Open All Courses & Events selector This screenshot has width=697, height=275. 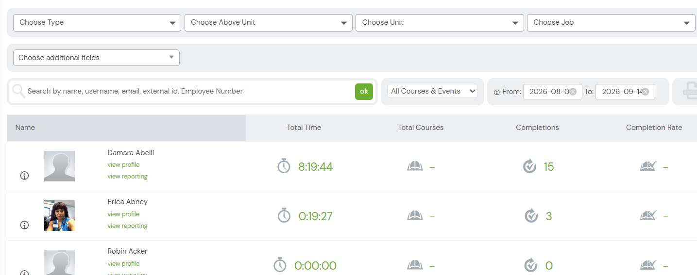pyautogui.click(x=432, y=91)
